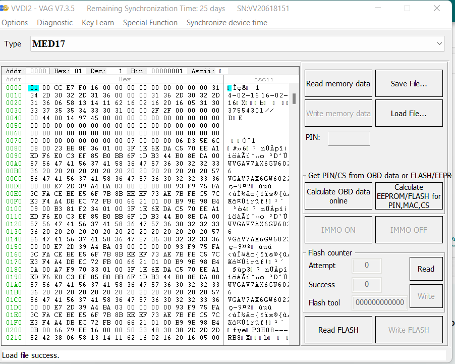Click Synchronize device time menu
This screenshot has height=364, width=455.
pyautogui.click(x=226, y=23)
